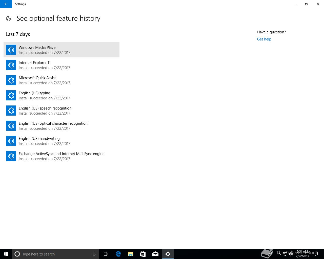Open the Mail app from taskbar
Image resolution: width=324 pixels, height=259 pixels.
pyautogui.click(x=155, y=254)
